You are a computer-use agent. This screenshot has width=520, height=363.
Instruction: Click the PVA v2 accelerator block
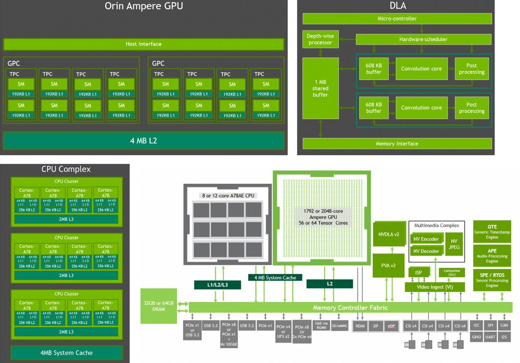coord(389,265)
